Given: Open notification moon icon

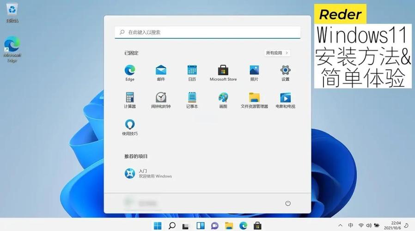Looking at the screenshot, I should [x=407, y=225].
